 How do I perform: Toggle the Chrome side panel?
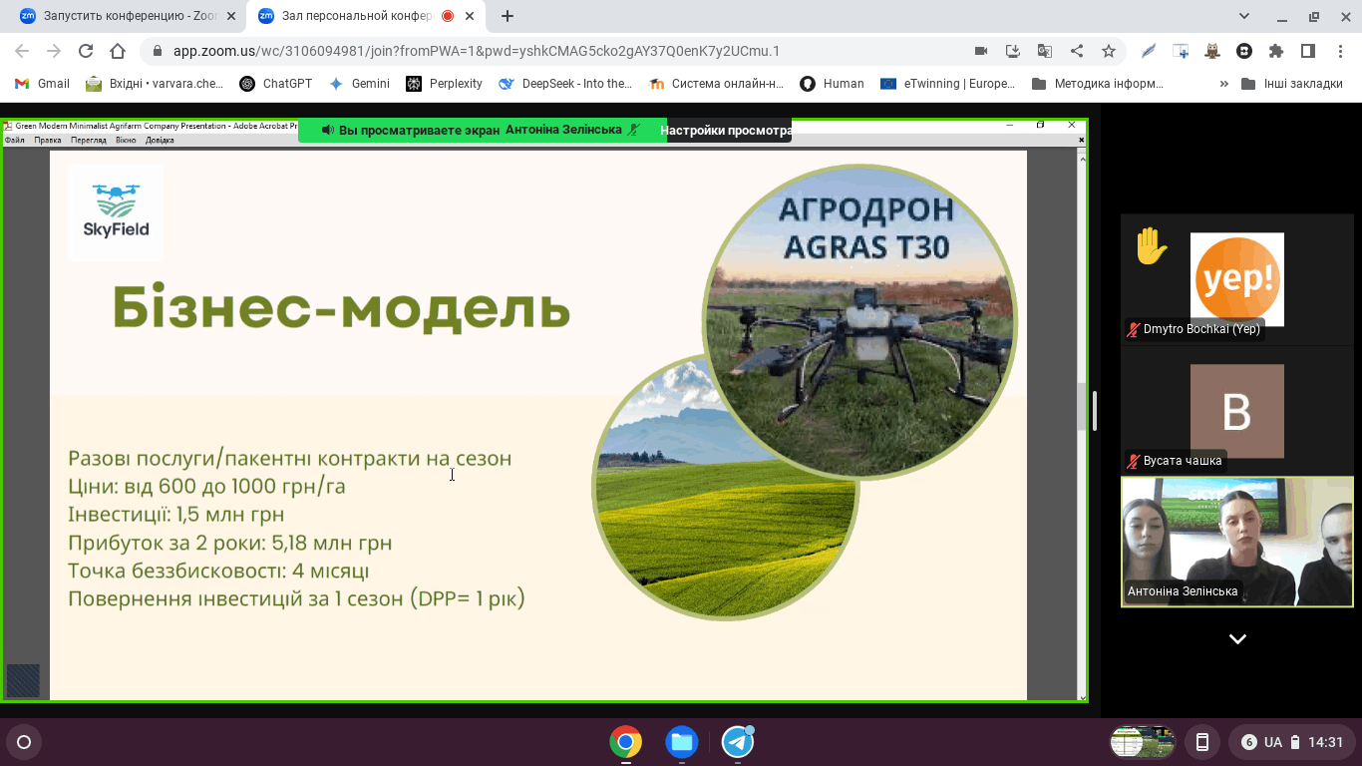1308,51
